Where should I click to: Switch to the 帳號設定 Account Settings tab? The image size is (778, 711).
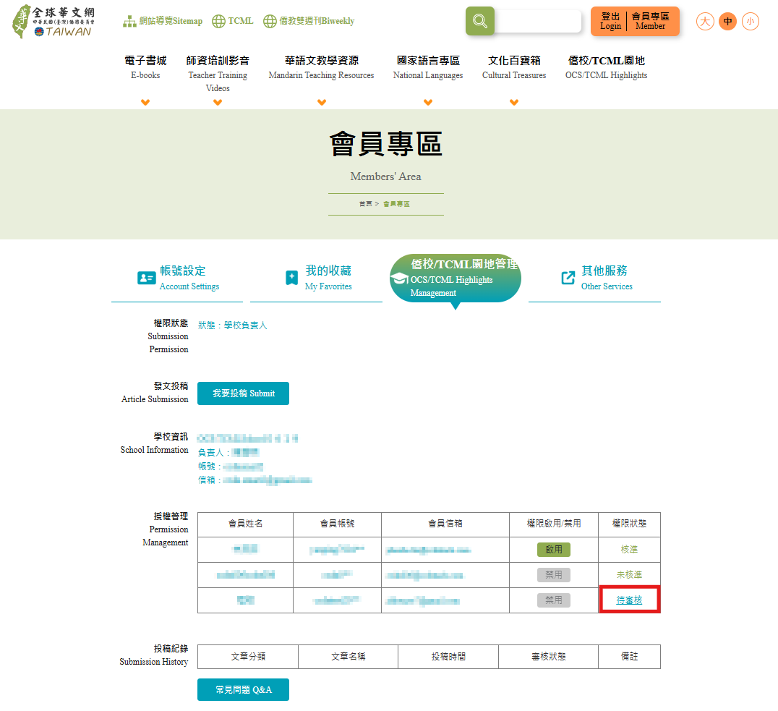181,276
